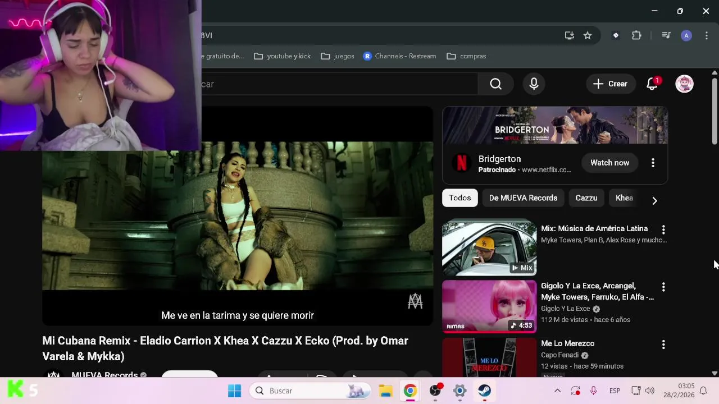This screenshot has height=404, width=719.
Task: Open options for Me Lo Merezco video
Action: pos(663,345)
